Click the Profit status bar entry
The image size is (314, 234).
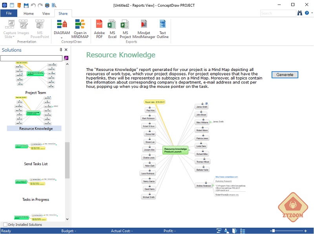click(170, 231)
